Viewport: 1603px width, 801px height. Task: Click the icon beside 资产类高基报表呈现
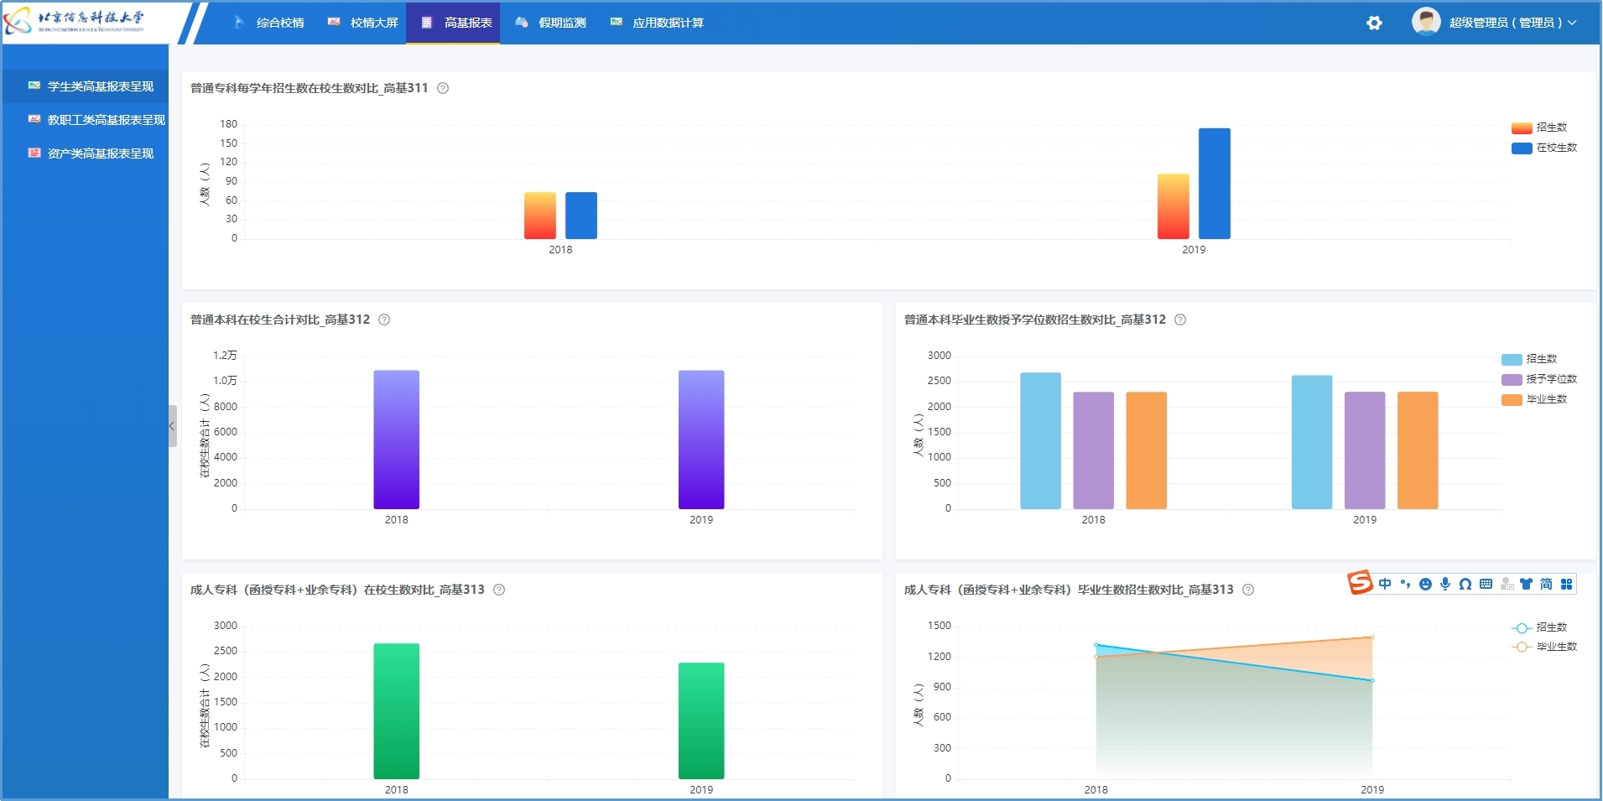[x=34, y=153]
